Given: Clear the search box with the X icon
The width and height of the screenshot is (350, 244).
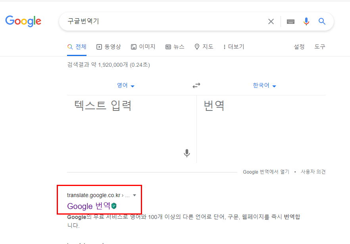Looking at the screenshot, I should click(x=271, y=21).
